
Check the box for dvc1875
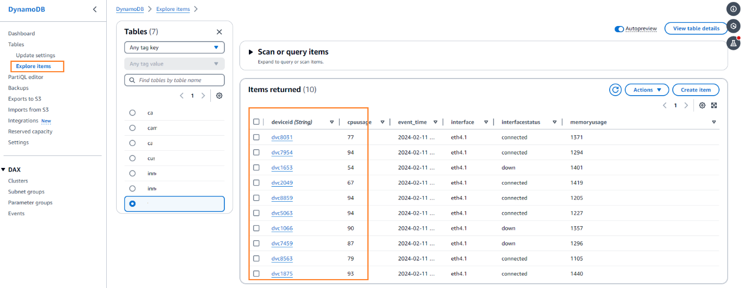tap(256, 273)
